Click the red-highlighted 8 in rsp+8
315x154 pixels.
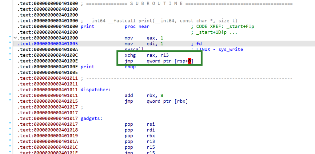(x=189, y=61)
